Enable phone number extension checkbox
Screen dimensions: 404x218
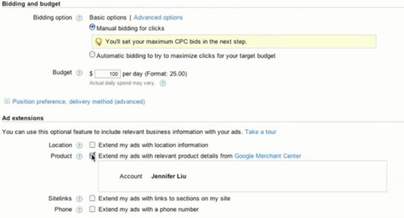tap(92, 209)
